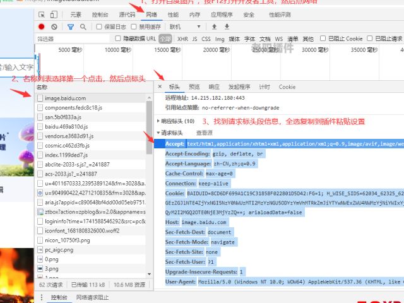Enable the 保留日志 preserve log checkbox
Image resolution: width=404 pixels, height=303 pixels.
99,27
